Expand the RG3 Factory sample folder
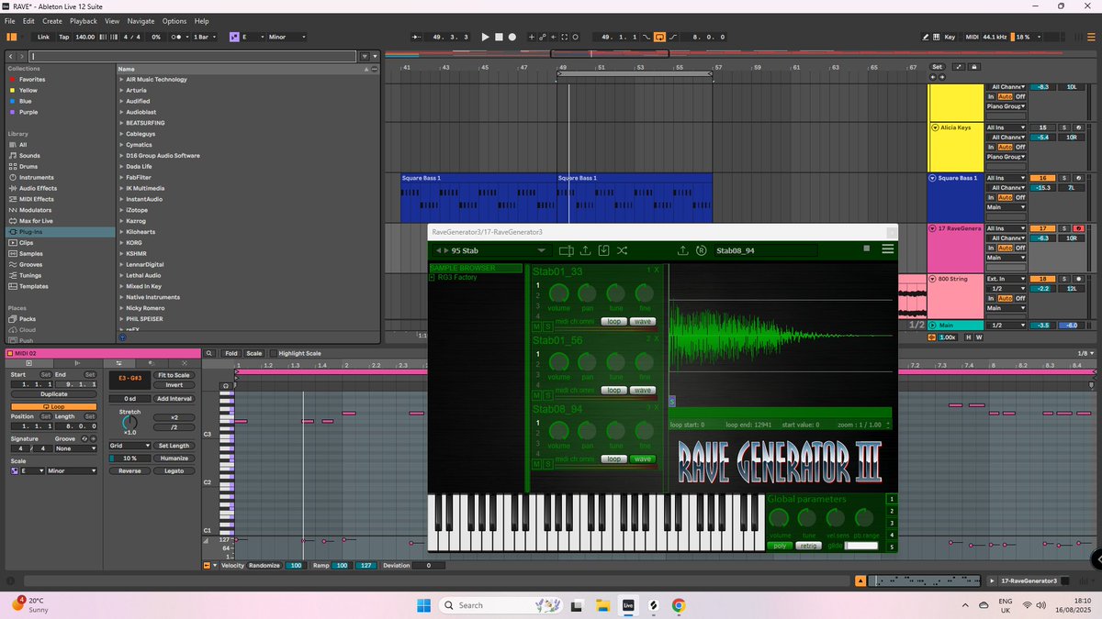Screen dimensions: 1102x619 433,277
